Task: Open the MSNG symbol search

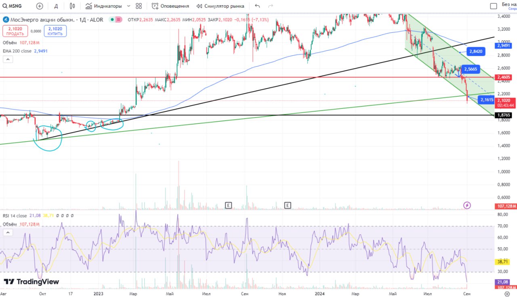Action: (13, 6)
